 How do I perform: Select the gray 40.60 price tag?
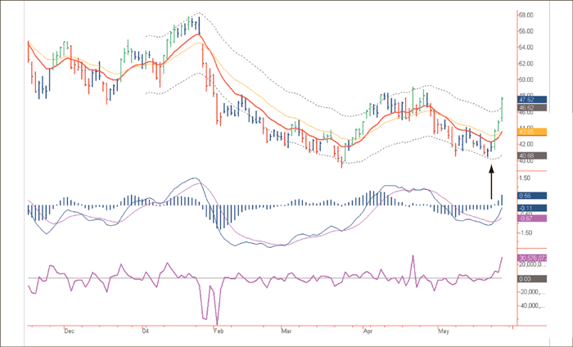pos(530,155)
